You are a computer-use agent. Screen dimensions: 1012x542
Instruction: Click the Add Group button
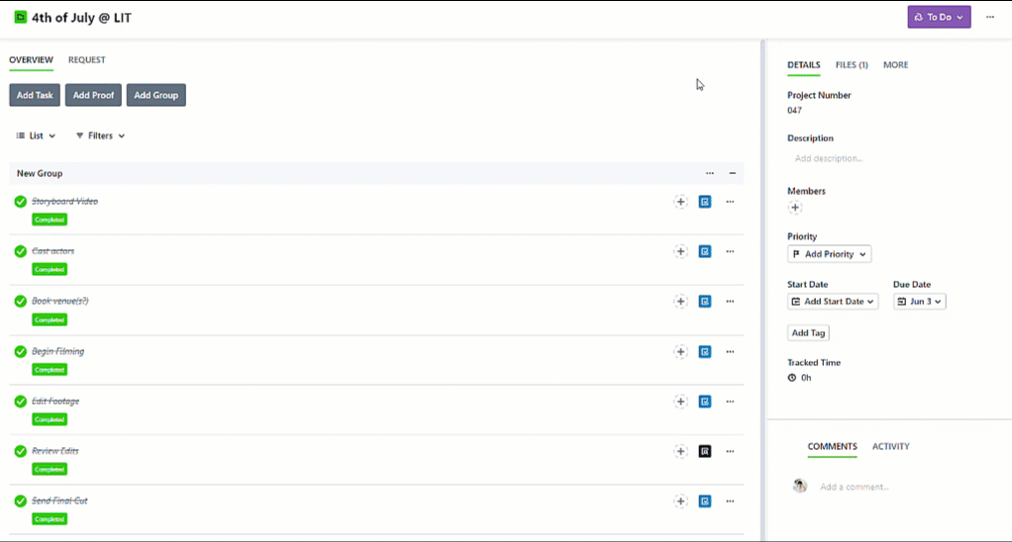coord(156,95)
